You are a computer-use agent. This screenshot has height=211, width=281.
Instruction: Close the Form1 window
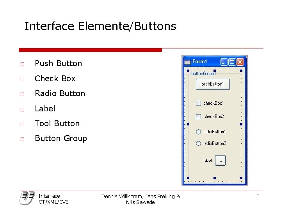point(240,62)
